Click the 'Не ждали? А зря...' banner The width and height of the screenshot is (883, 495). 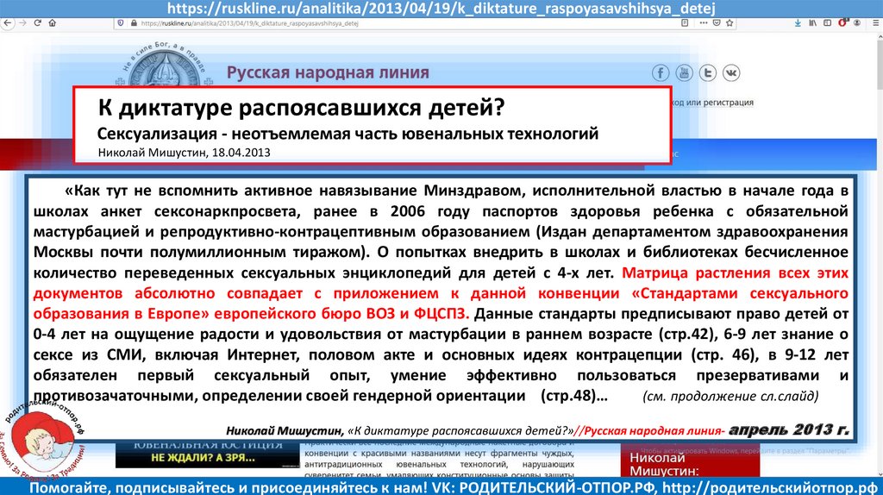click(x=207, y=454)
